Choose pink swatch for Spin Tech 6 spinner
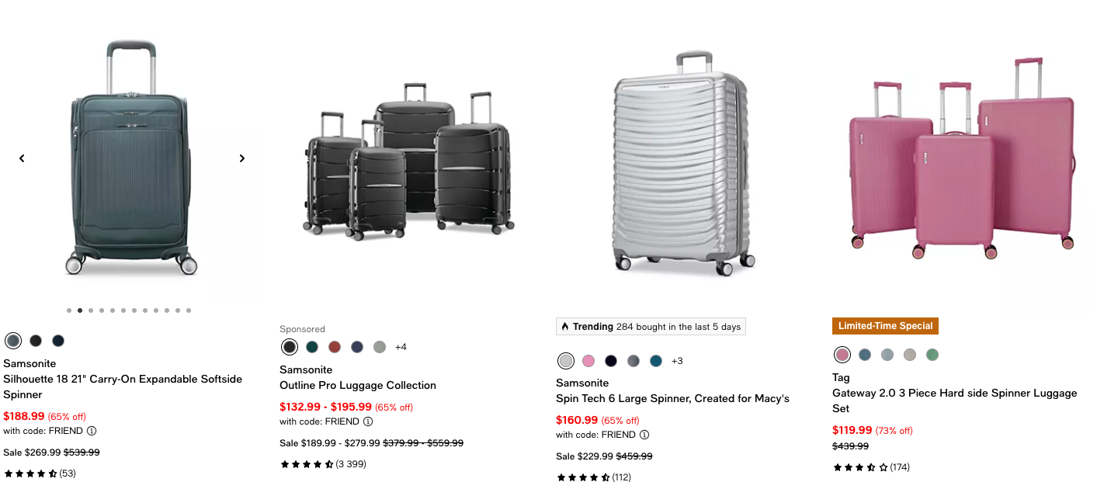 tap(588, 361)
